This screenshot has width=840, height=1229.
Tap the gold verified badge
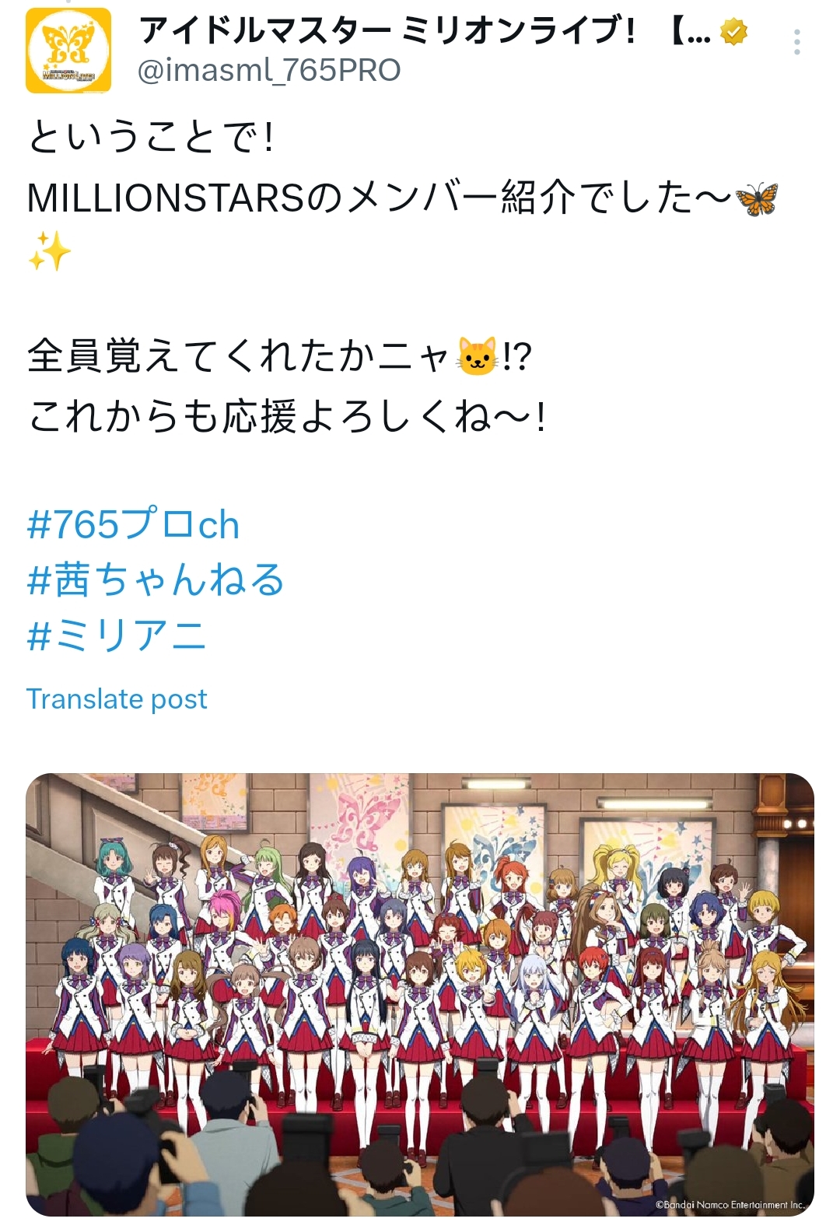pyautogui.click(x=733, y=32)
